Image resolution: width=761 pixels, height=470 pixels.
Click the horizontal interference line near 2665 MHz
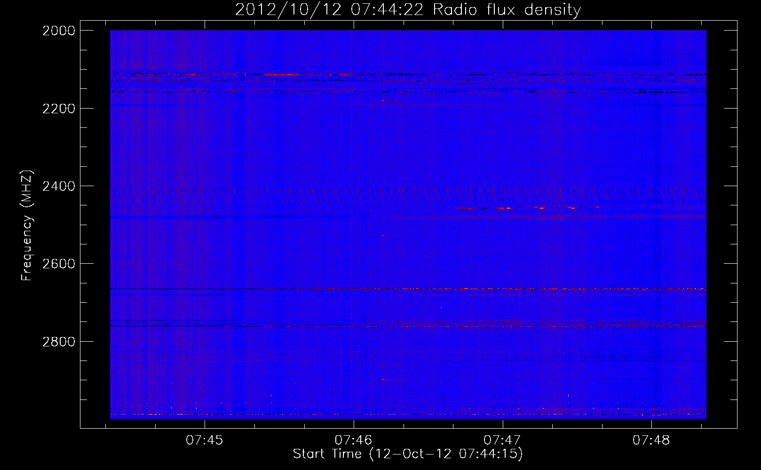point(408,289)
